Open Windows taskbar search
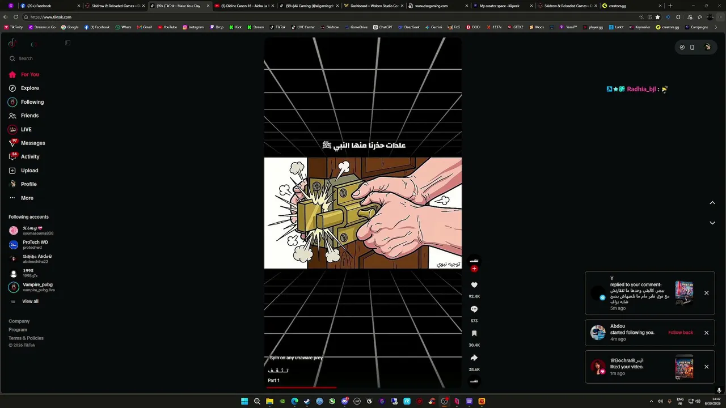726x408 pixels. pos(257,401)
